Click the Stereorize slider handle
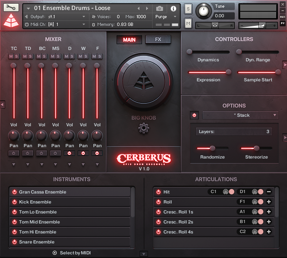This screenshot has height=258, width=287. click(257, 148)
